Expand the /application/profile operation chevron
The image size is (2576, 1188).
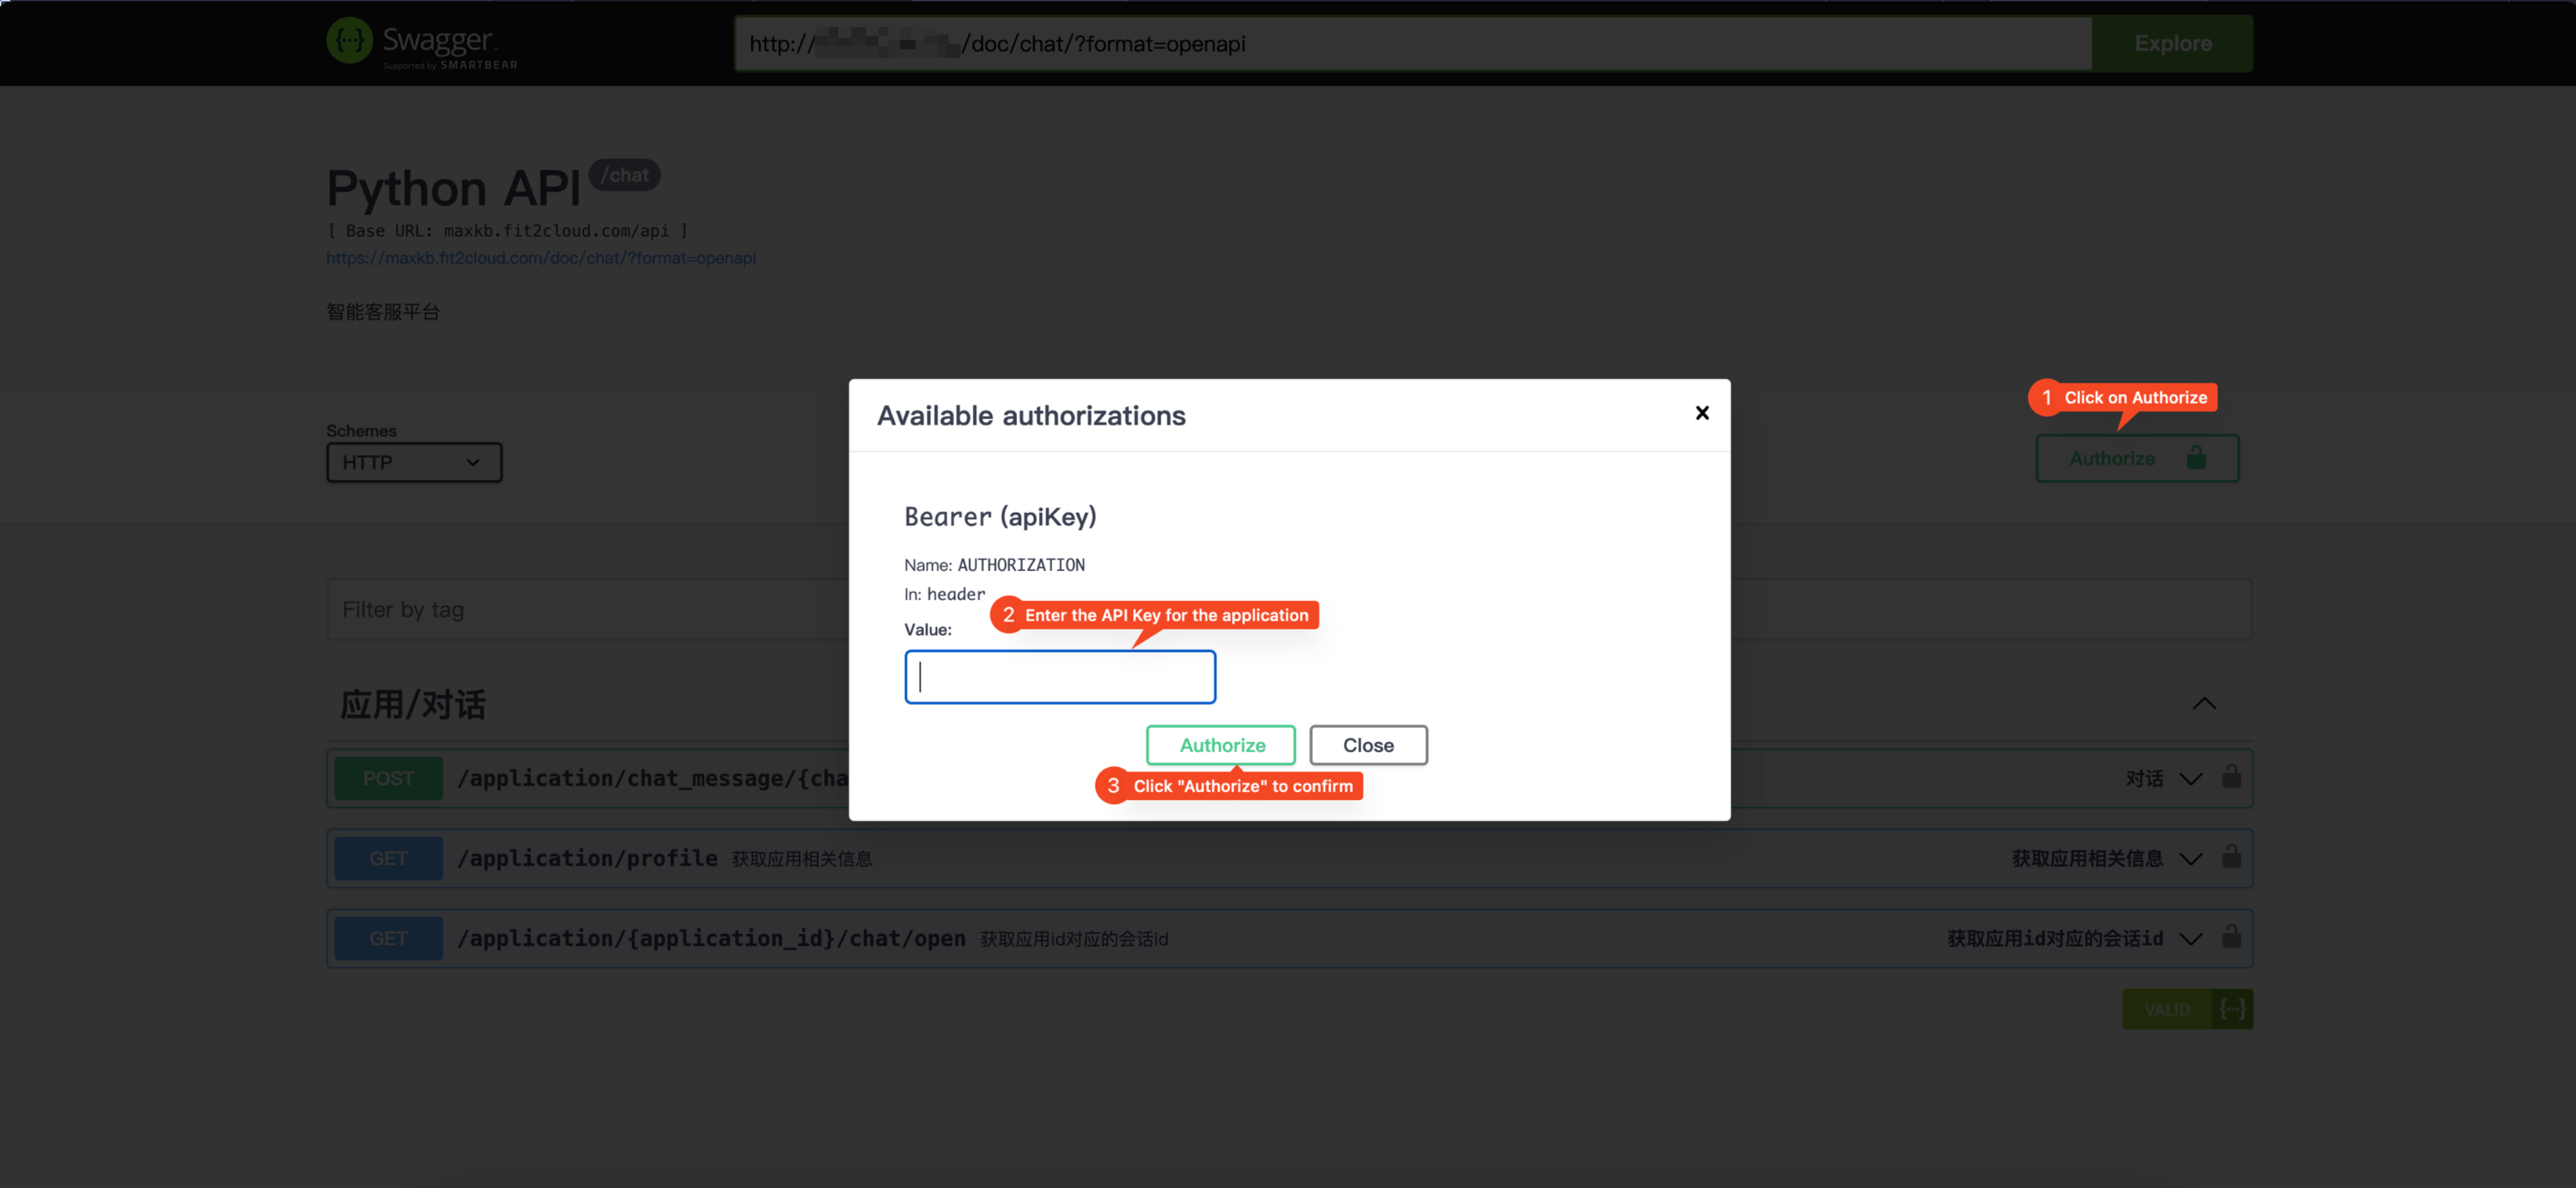2190,858
